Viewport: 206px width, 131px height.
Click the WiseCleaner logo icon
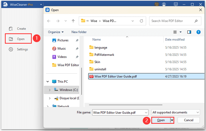5,4
